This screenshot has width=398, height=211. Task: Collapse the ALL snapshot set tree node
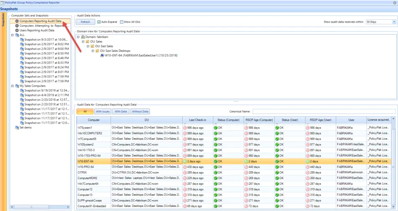coord(12,35)
